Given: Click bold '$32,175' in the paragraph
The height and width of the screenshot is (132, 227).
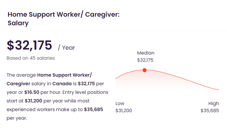Looking at the screenshot, I should coord(86,84).
